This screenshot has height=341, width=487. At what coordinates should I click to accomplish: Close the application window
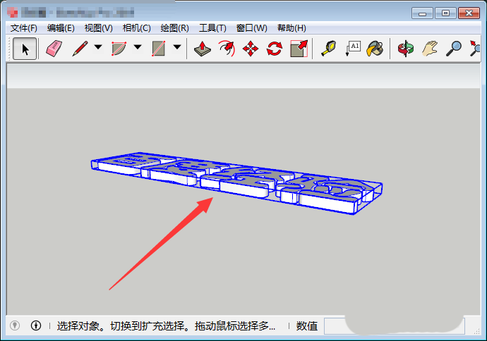pos(469,13)
